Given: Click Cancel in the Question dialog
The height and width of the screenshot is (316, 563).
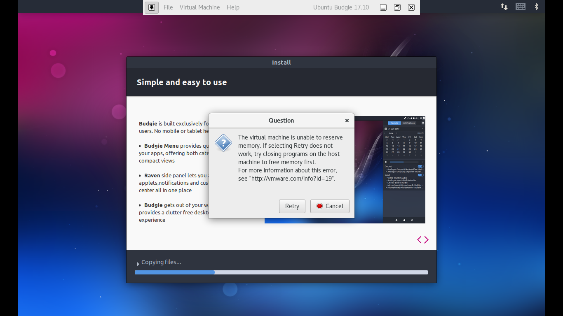Looking at the screenshot, I should coord(330,206).
